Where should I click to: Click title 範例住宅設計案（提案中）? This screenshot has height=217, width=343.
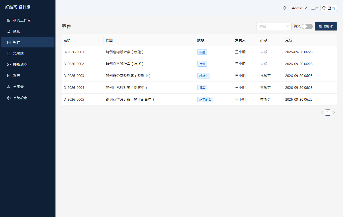pos(127,88)
